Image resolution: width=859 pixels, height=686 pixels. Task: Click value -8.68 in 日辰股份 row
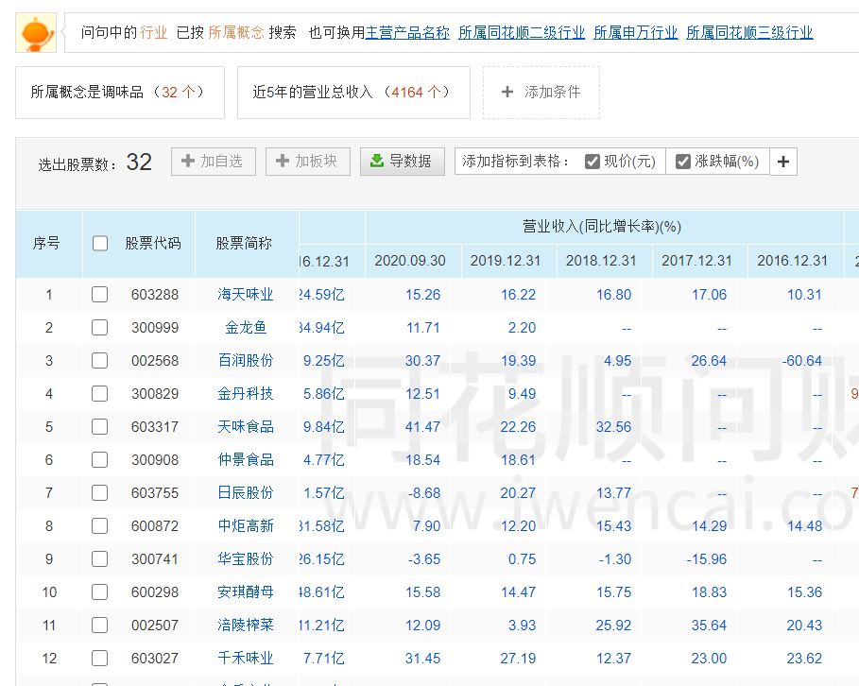424,492
